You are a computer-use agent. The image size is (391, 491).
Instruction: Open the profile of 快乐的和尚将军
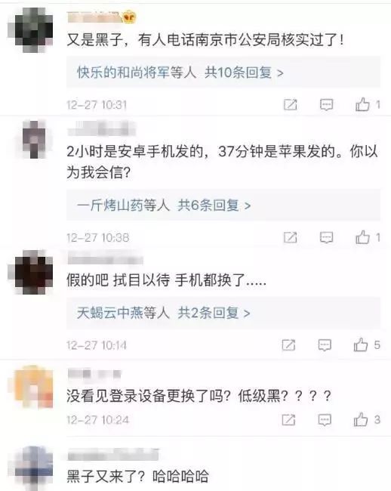123,73
